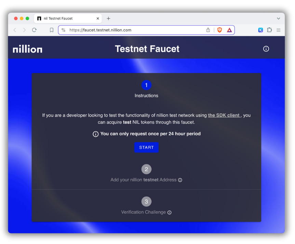295x244 pixels.
Task: Reload the page with the refresh icon
Action: coord(34,30)
